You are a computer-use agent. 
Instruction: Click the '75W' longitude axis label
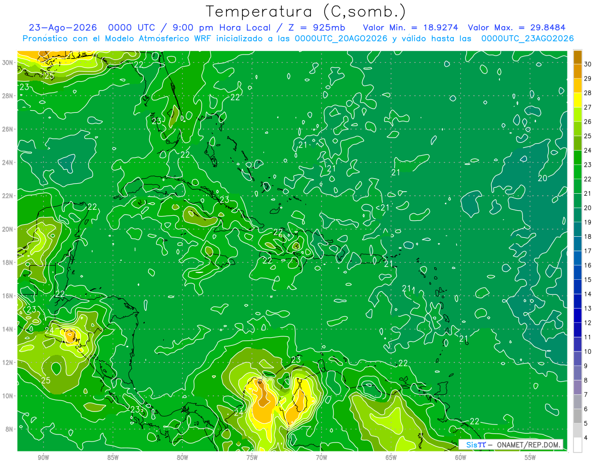point(252,457)
